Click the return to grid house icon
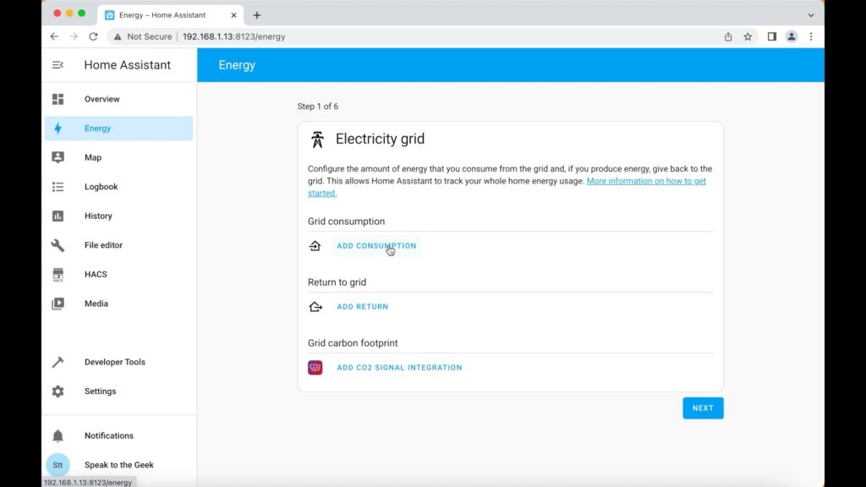Image resolution: width=866 pixels, height=487 pixels. tap(315, 306)
